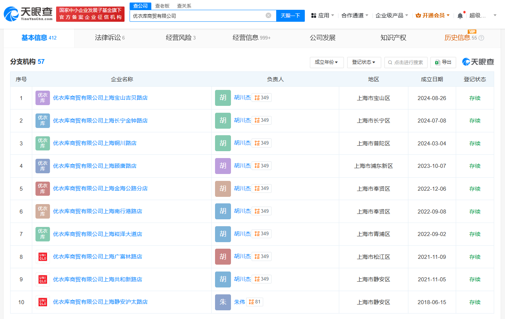Open 优衣库商贸有限公司上海铜川路店 link
The height and width of the screenshot is (319, 505).
(95, 143)
